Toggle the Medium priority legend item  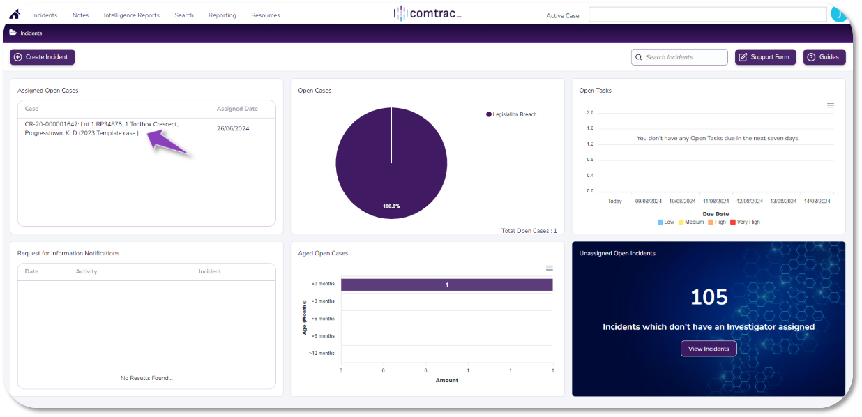point(681,222)
